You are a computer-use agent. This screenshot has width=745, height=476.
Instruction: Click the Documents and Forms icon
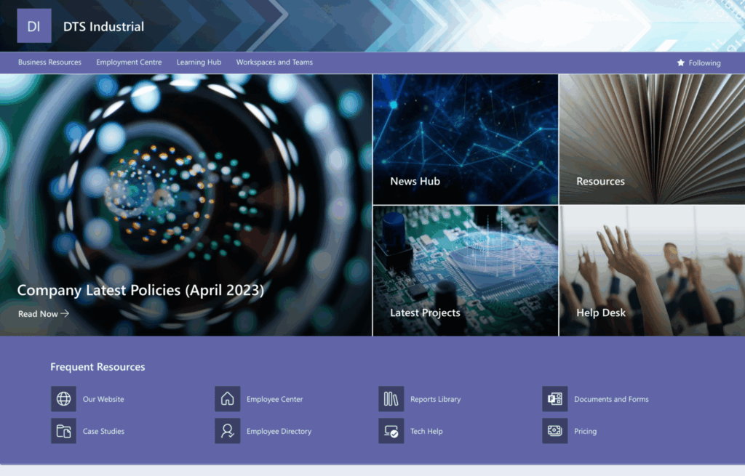coord(554,399)
